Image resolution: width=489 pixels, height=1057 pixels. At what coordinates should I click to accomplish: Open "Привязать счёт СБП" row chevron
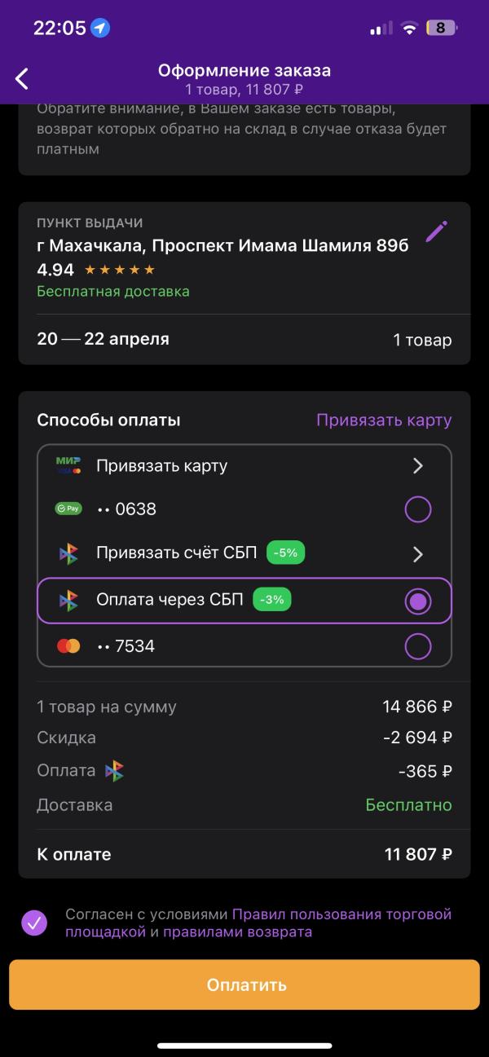pyautogui.click(x=418, y=555)
